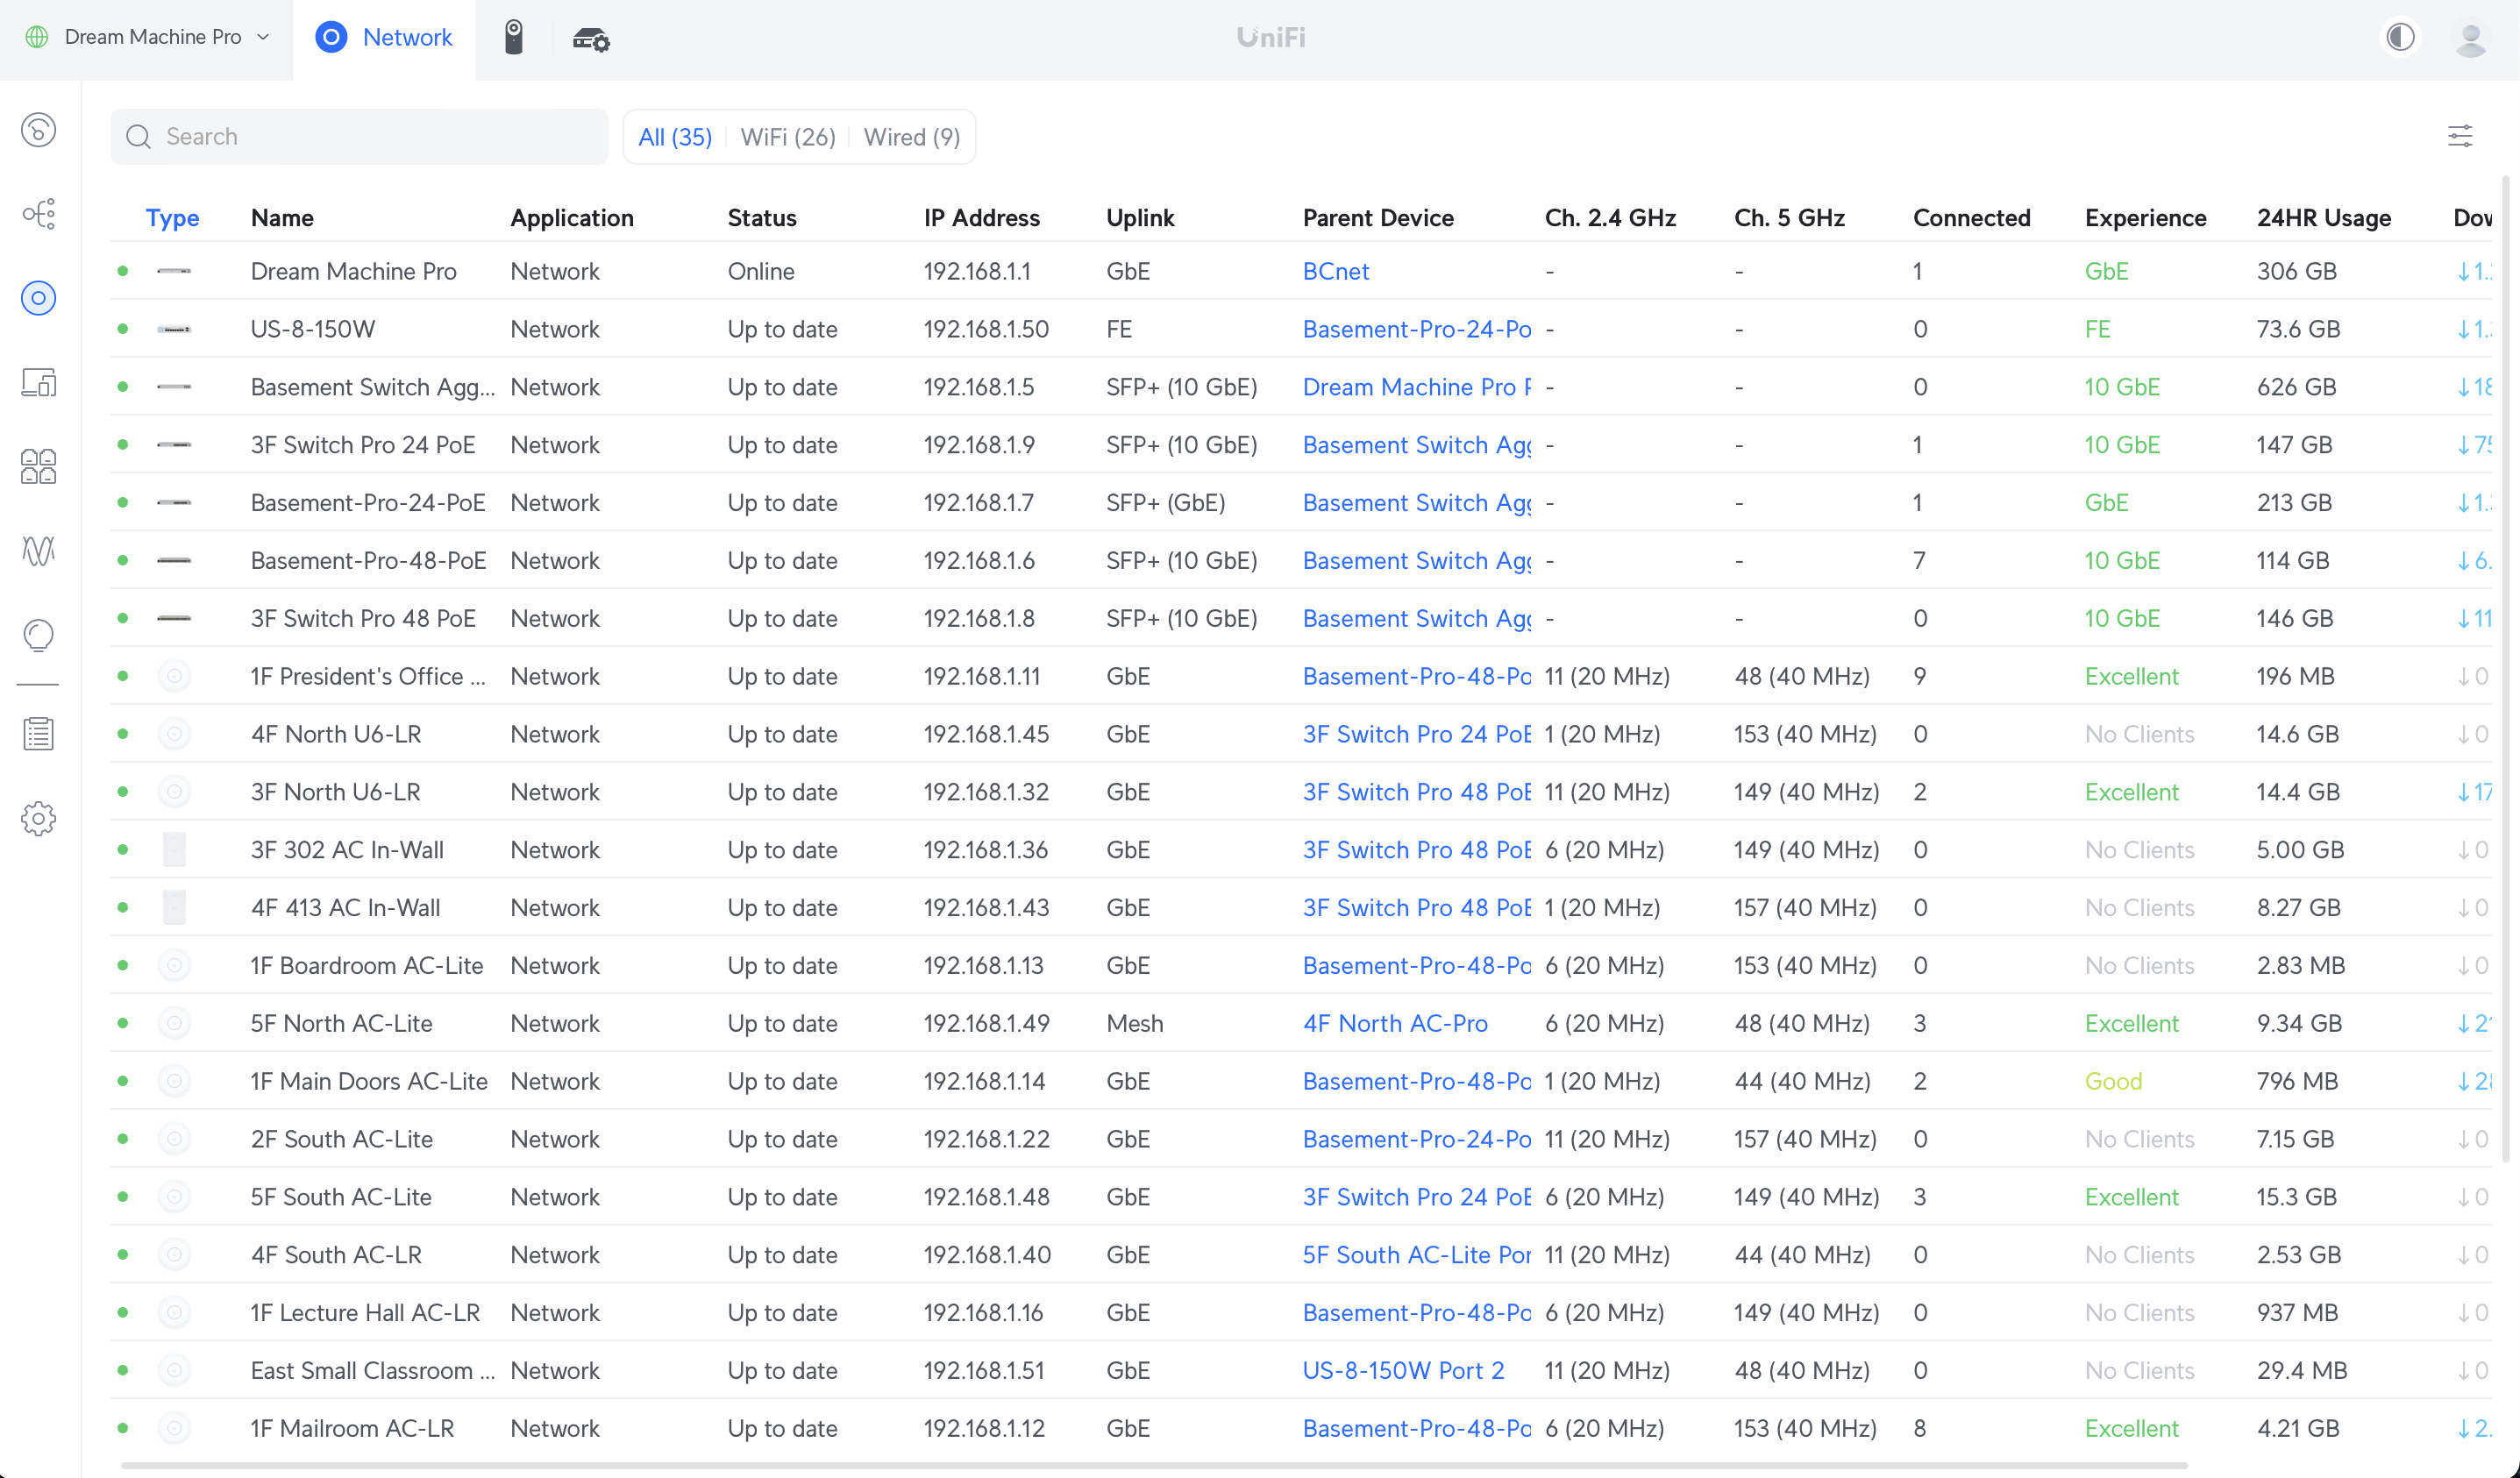Open the Insights waveform sidebar icon
The image size is (2520, 1478).
coord(38,551)
